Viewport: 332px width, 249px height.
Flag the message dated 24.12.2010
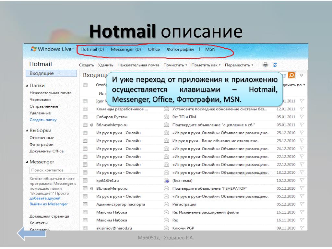(x=302, y=148)
